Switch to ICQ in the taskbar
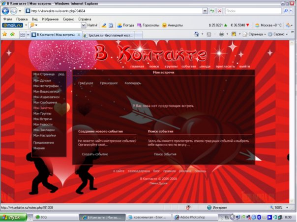 click(56, 217)
